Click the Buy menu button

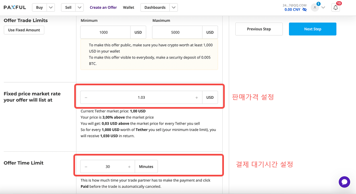coord(39,8)
